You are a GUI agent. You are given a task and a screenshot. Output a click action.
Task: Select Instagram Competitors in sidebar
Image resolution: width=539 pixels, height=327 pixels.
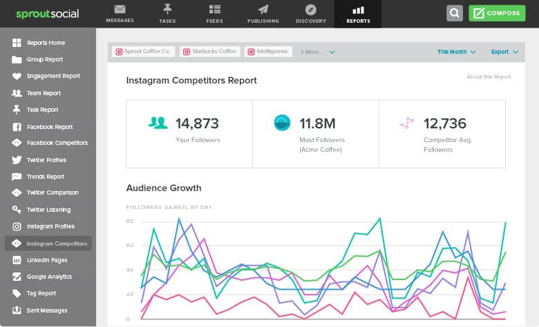tap(48, 244)
